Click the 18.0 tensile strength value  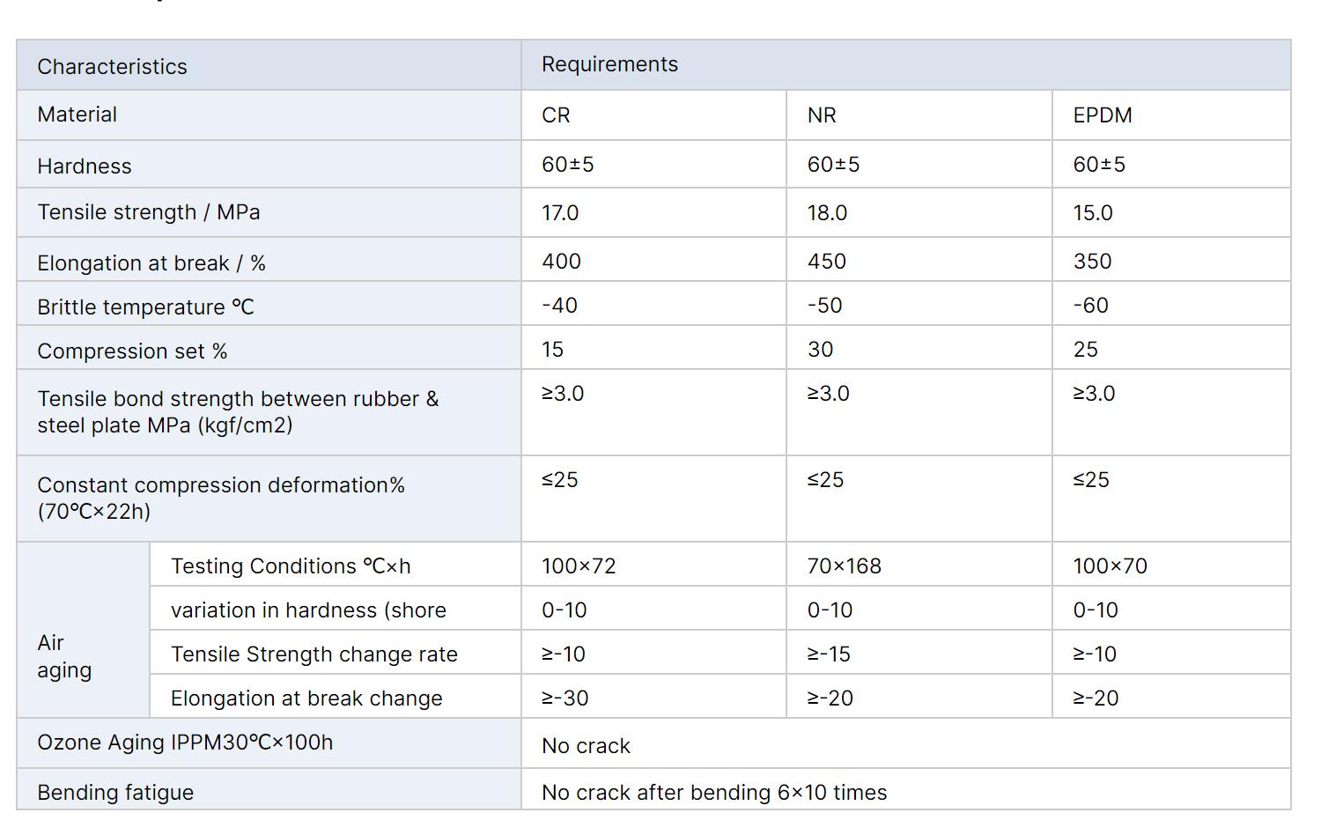[x=827, y=213]
